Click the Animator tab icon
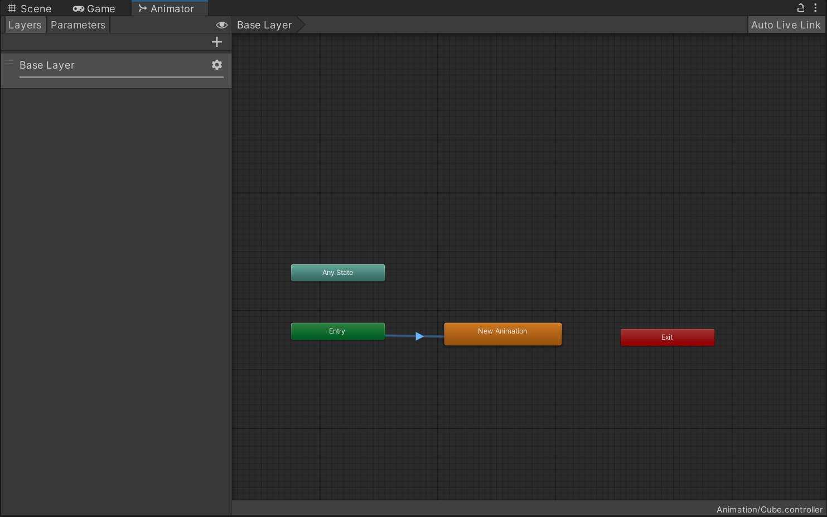The height and width of the screenshot is (517, 827). click(x=143, y=8)
